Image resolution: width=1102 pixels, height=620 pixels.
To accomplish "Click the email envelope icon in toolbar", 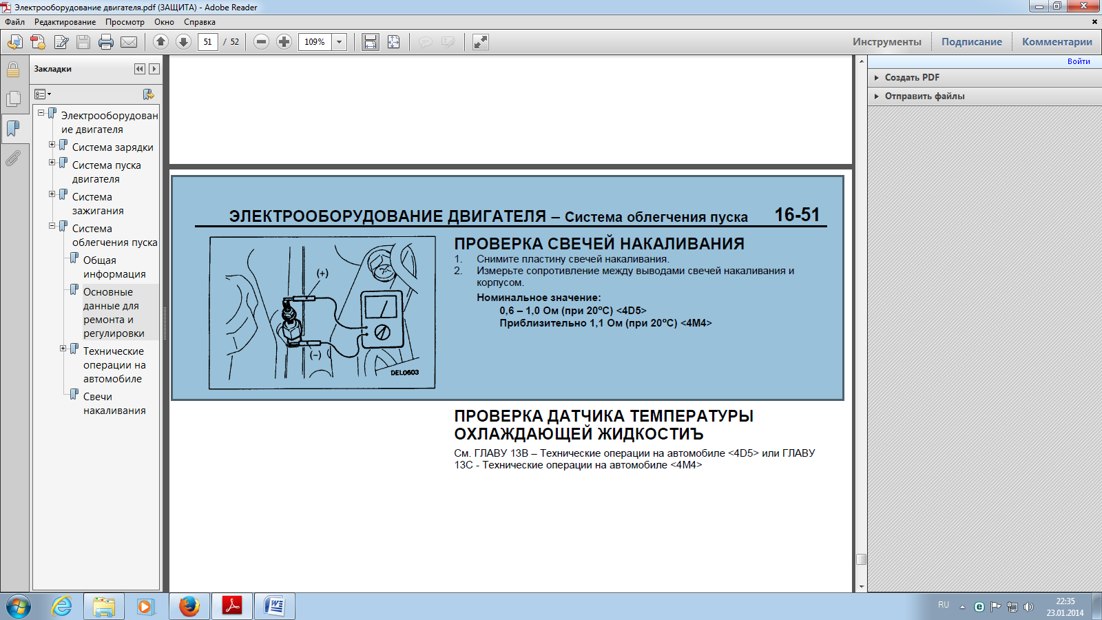I will [x=129, y=42].
